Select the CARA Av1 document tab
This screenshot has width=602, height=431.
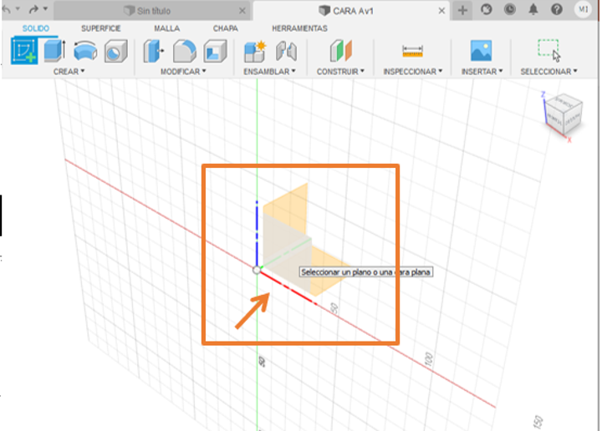point(351,11)
